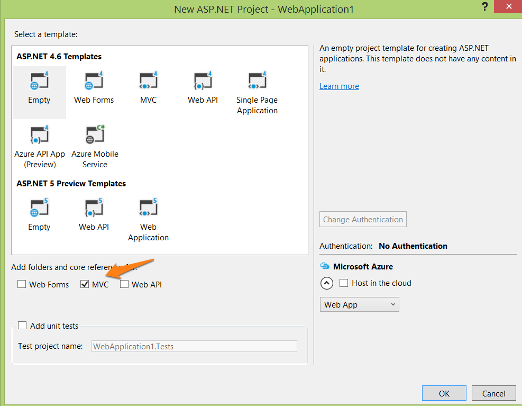The height and width of the screenshot is (406, 522).
Task: Confirm with the OK button
Action: [x=444, y=393]
